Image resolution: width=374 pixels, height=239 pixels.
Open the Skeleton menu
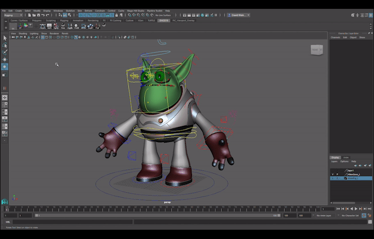point(70,11)
